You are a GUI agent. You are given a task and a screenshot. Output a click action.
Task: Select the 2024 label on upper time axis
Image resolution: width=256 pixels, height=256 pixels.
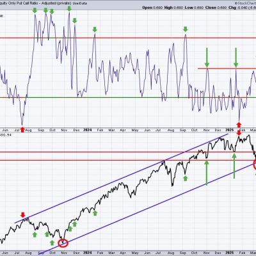point(88,130)
